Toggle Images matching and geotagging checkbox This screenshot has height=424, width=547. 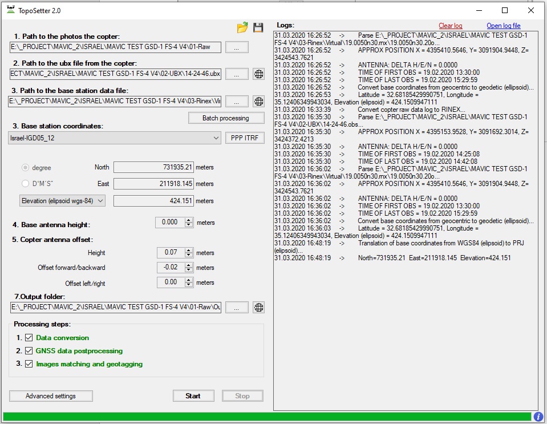tap(29, 364)
